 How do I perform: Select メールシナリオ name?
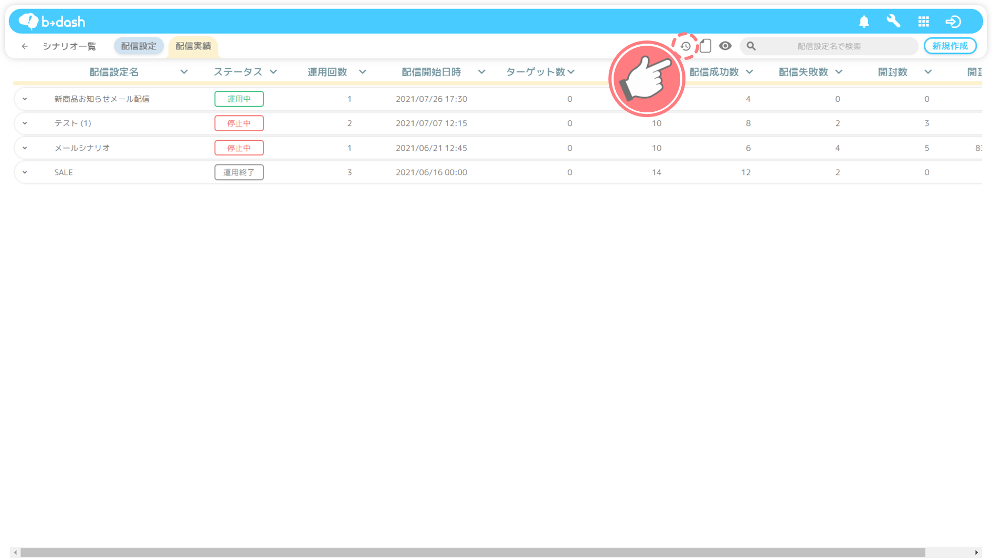pyautogui.click(x=82, y=148)
